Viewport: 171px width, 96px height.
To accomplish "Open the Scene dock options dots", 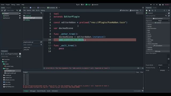I will coord(21,8).
